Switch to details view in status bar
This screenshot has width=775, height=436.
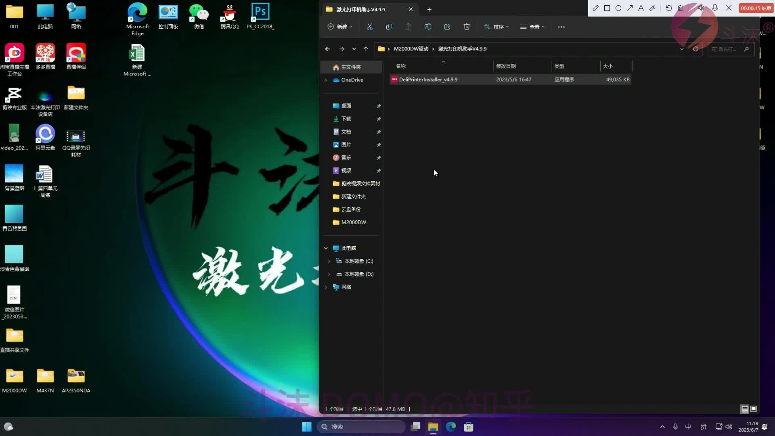pyautogui.click(x=745, y=409)
